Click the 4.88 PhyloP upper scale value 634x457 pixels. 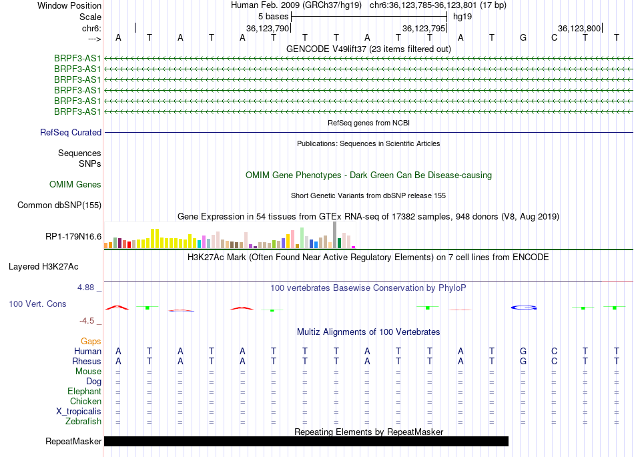coord(85,288)
